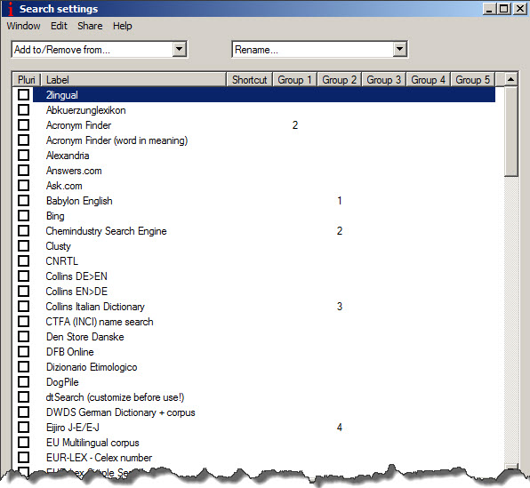The height and width of the screenshot is (488, 530).
Task: Check the 2lingual checkbox
Action: pos(23,94)
